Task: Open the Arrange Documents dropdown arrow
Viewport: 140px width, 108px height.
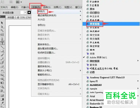Action: 21,2
